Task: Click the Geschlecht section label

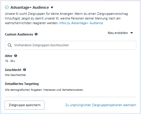Action: tap(13, 70)
